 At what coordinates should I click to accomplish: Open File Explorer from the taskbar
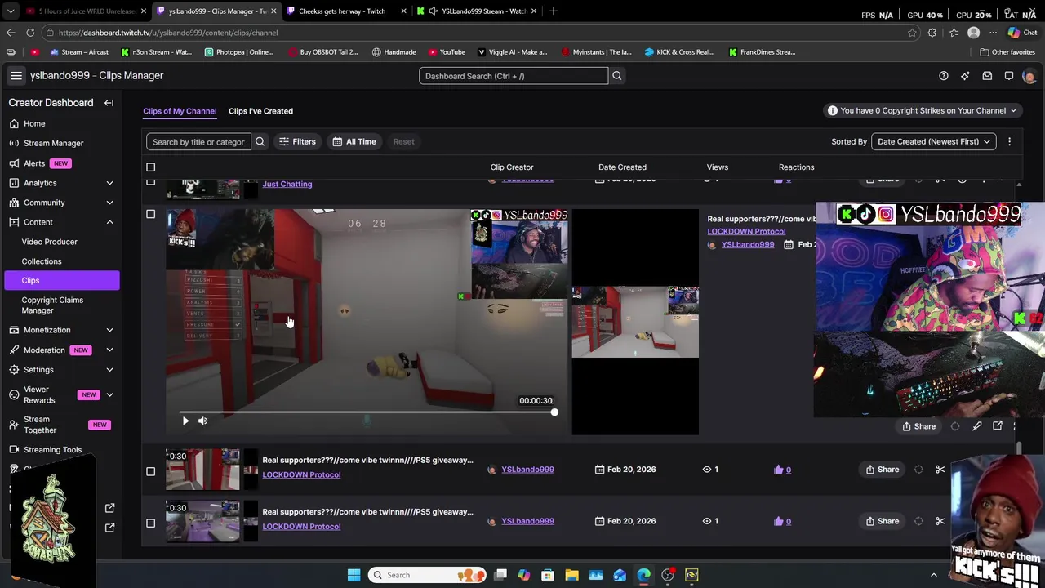[x=571, y=575]
